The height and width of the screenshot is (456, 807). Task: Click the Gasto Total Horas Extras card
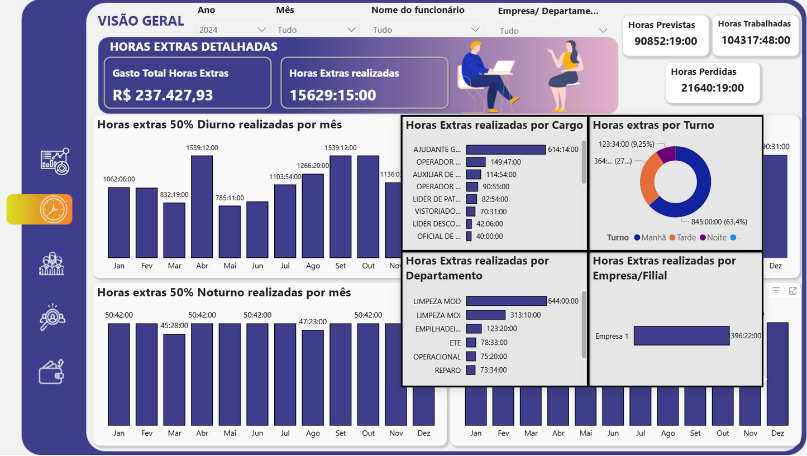[187, 83]
